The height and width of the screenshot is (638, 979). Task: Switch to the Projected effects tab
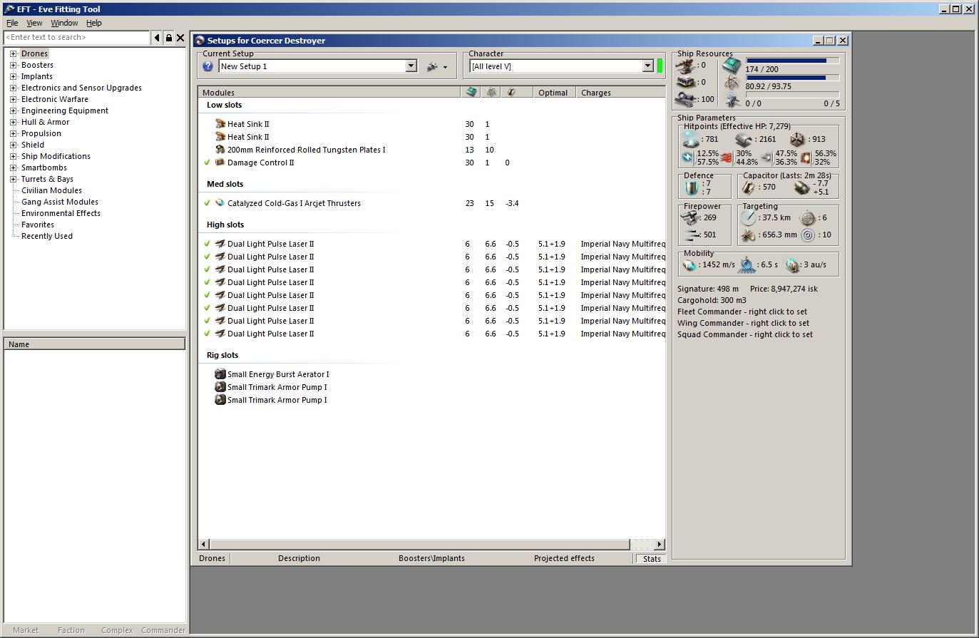pyautogui.click(x=564, y=558)
